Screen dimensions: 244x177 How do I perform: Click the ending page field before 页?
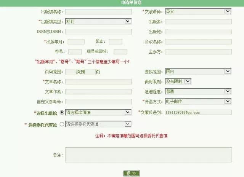tap(90, 72)
